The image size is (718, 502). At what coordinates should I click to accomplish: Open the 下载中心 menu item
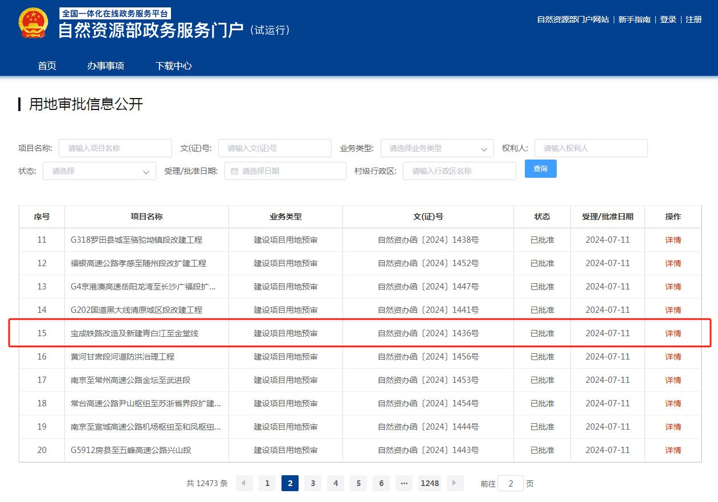pos(173,66)
